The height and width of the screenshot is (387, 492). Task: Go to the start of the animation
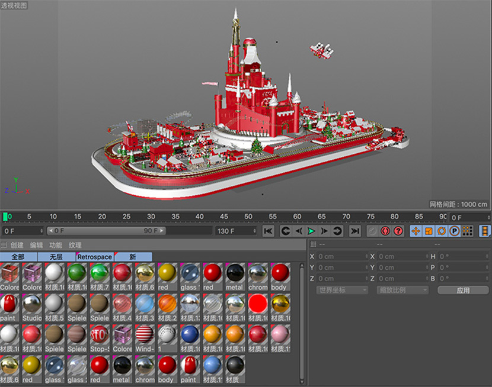pos(269,231)
